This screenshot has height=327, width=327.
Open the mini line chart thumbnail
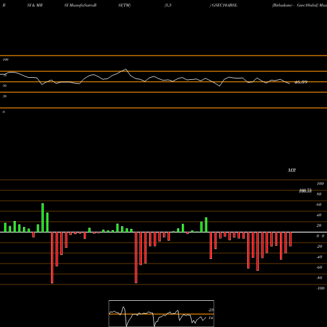coord(162,313)
